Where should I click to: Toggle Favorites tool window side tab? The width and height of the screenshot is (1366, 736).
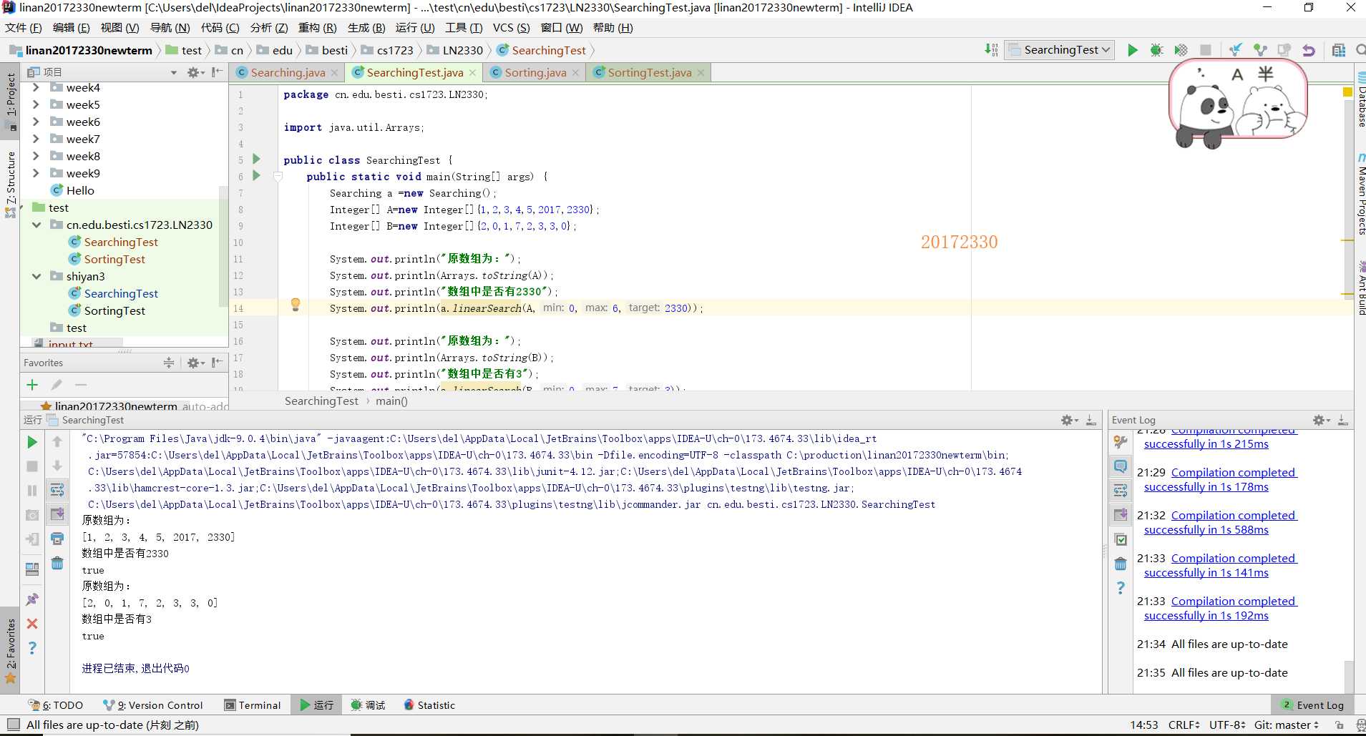pos(11,650)
